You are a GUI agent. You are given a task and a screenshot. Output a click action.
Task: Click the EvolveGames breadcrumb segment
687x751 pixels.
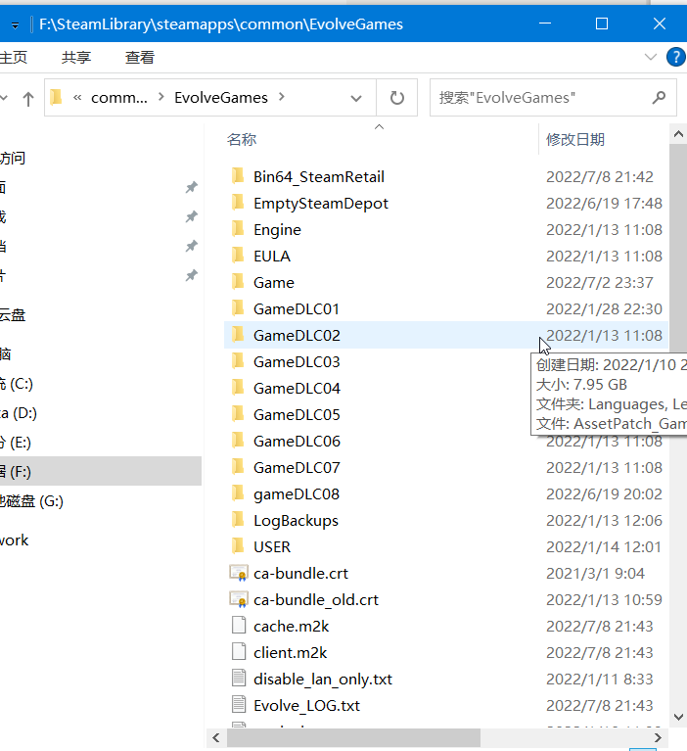pyautogui.click(x=221, y=98)
